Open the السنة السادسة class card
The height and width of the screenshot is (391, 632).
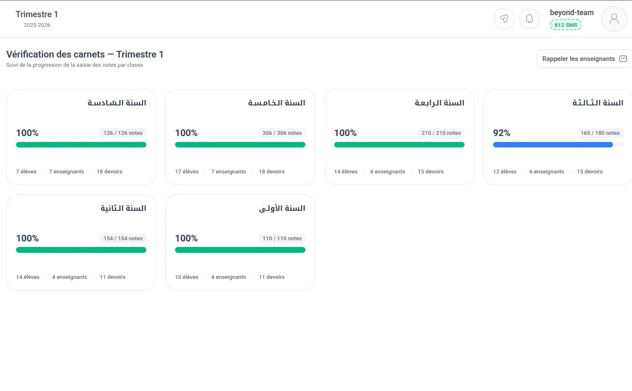click(81, 137)
